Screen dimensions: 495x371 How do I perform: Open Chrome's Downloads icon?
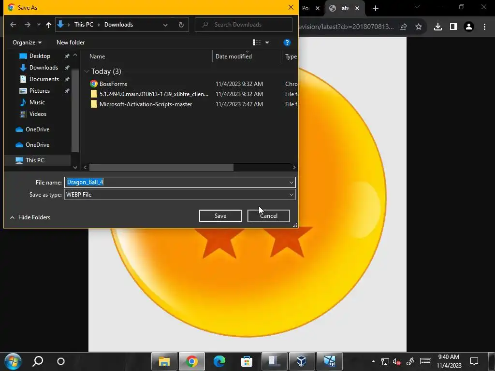(437, 27)
